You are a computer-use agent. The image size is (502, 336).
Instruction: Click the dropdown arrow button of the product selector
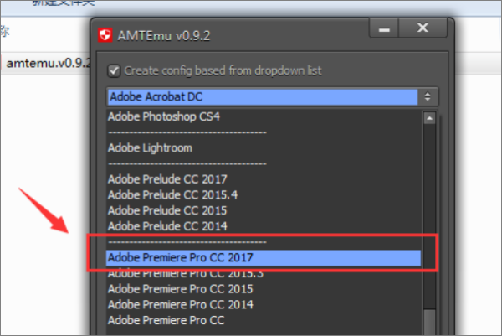[429, 96]
